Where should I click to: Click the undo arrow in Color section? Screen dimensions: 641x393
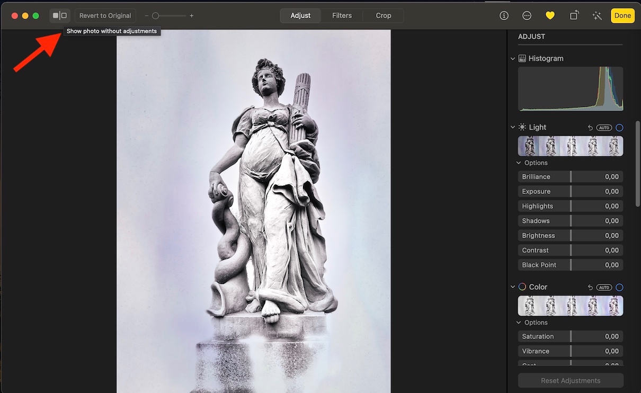(590, 288)
